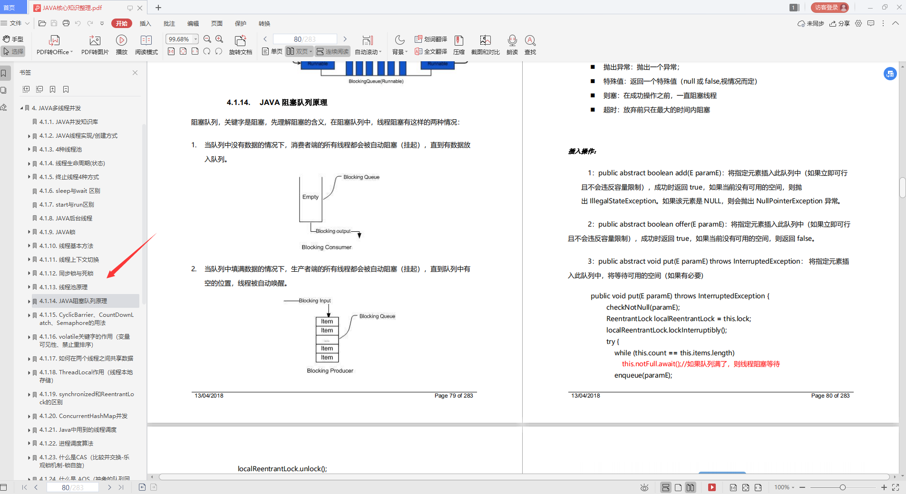The height and width of the screenshot is (494, 906).
Task: Expand 4.1.10. 线程基本方法 bookmark
Action: (29, 246)
